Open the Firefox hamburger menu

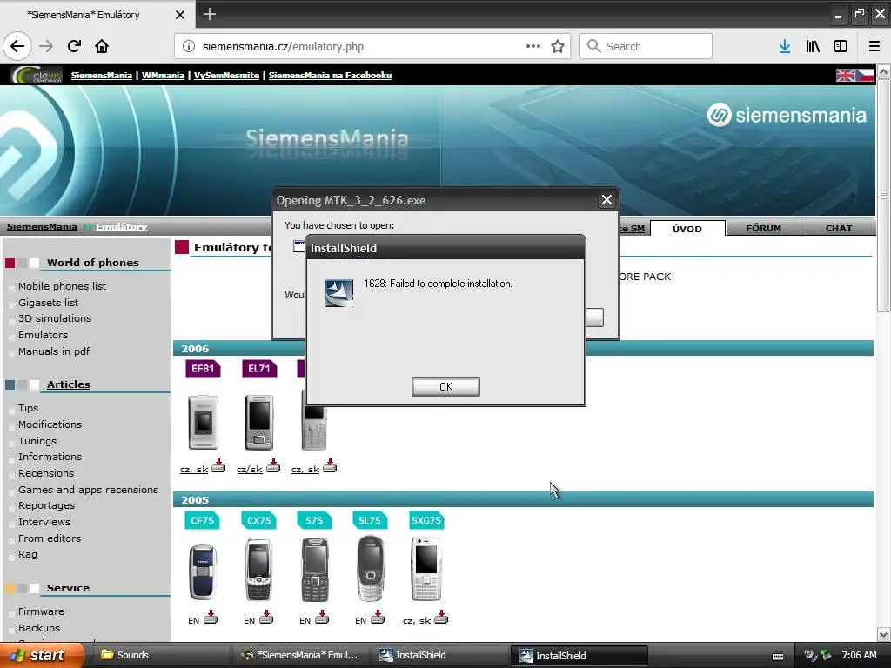[x=874, y=46]
